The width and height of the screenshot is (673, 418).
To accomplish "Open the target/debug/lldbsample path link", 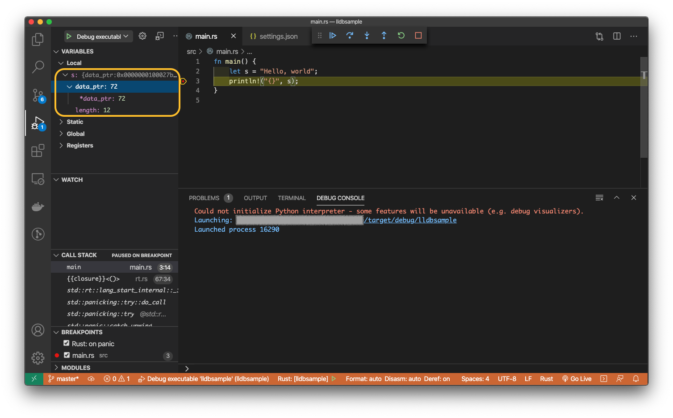I will 410,220.
